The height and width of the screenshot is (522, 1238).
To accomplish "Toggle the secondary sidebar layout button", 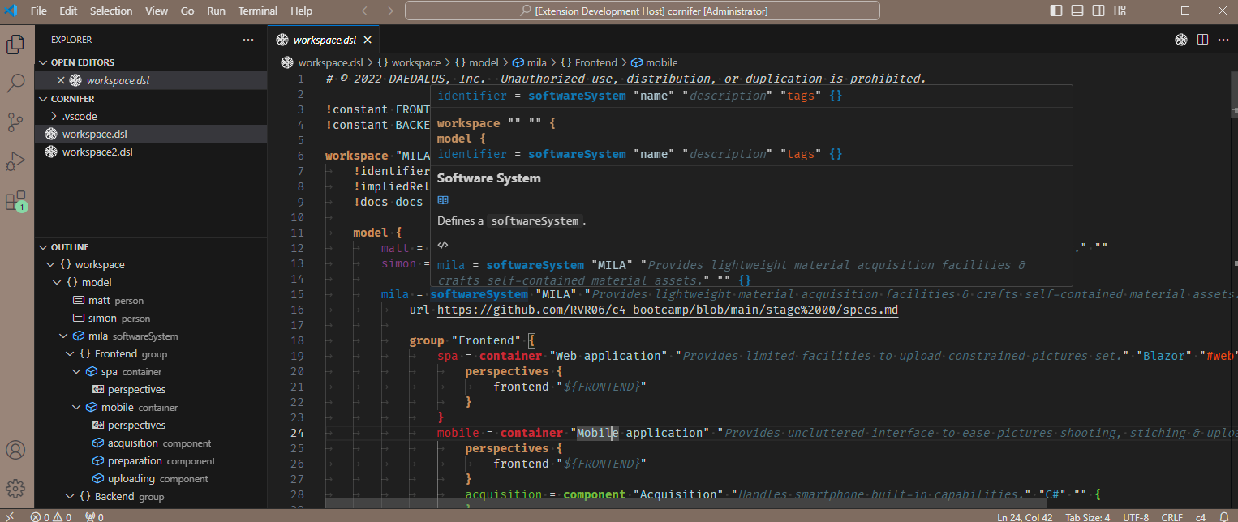I will (x=1098, y=11).
